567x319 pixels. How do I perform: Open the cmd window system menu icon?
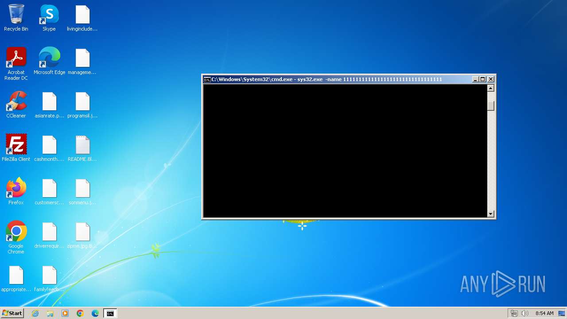(x=207, y=79)
